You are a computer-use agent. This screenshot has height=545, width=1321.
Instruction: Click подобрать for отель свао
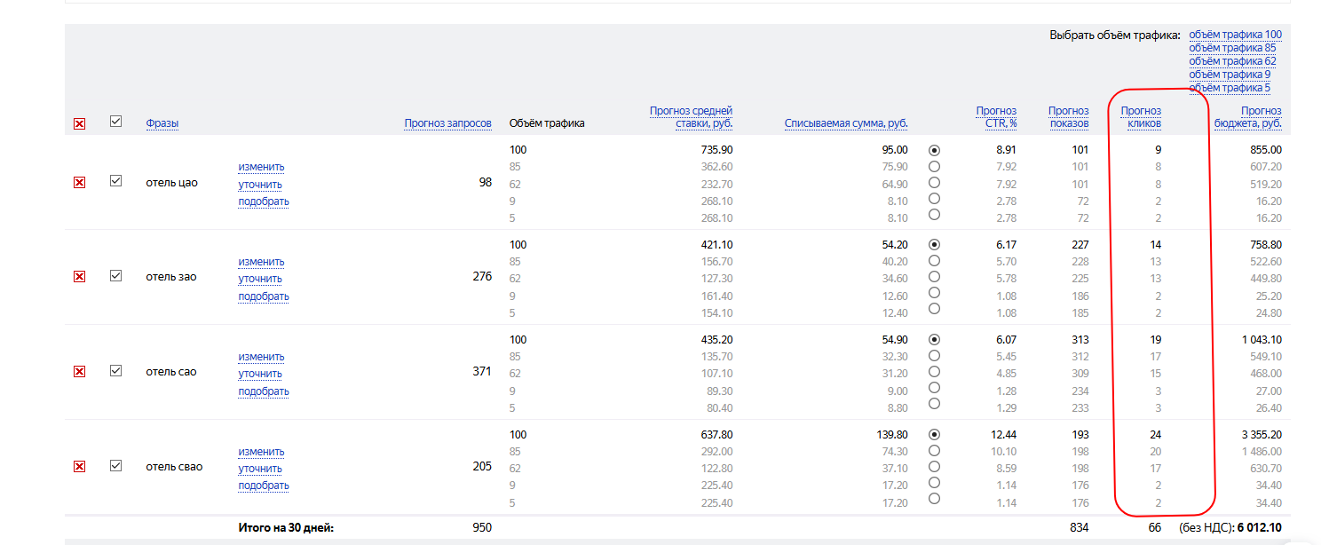[x=264, y=486]
